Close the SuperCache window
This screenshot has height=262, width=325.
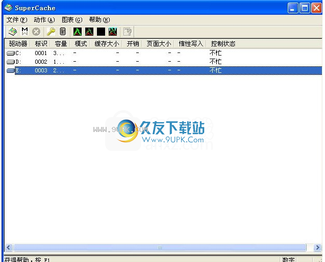click(316, 8)
